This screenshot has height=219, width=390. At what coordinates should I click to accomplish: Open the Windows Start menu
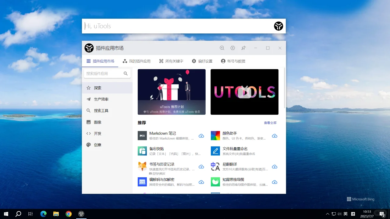(x=6, y=214)
